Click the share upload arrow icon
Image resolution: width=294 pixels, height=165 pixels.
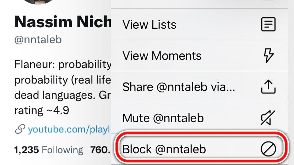pos(268,87)
